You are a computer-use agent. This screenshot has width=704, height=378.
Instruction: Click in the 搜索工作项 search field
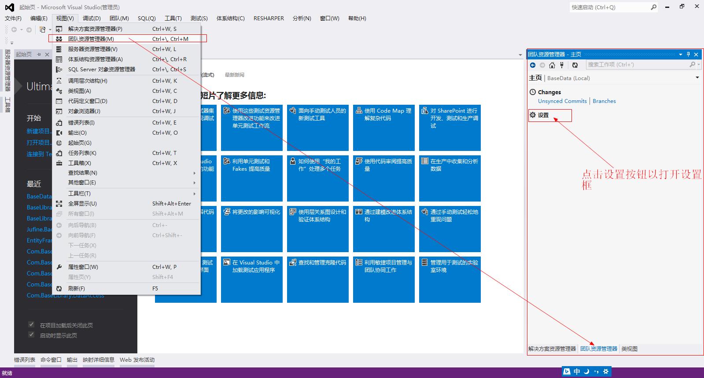click(x=637, y=65)
